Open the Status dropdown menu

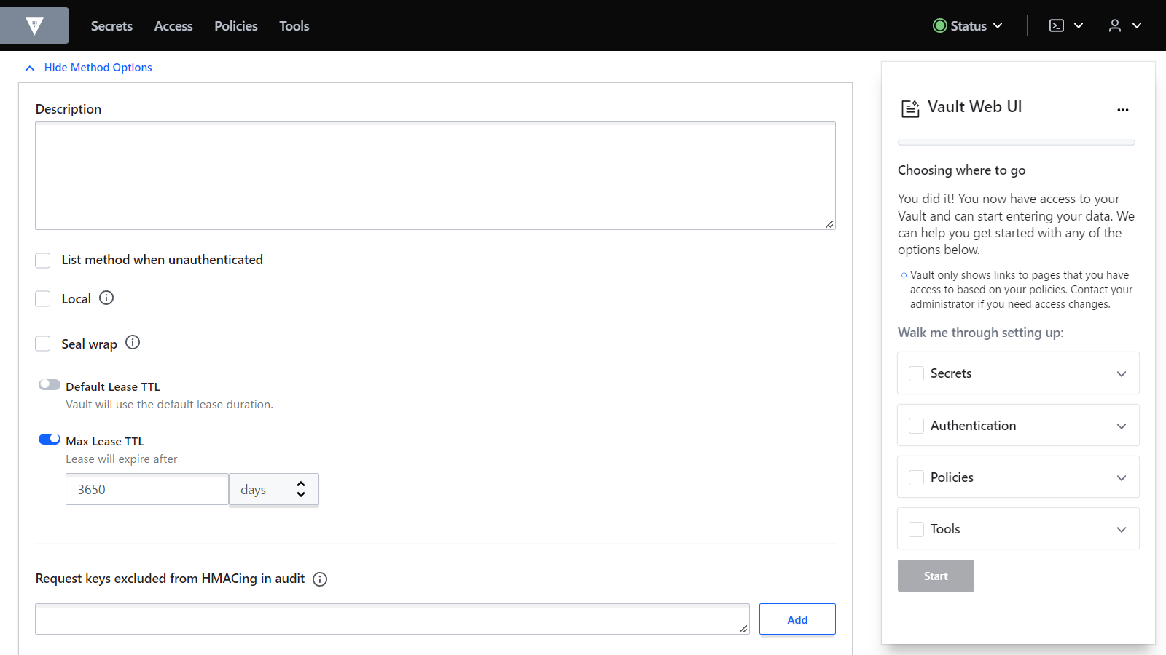(968, 25)
